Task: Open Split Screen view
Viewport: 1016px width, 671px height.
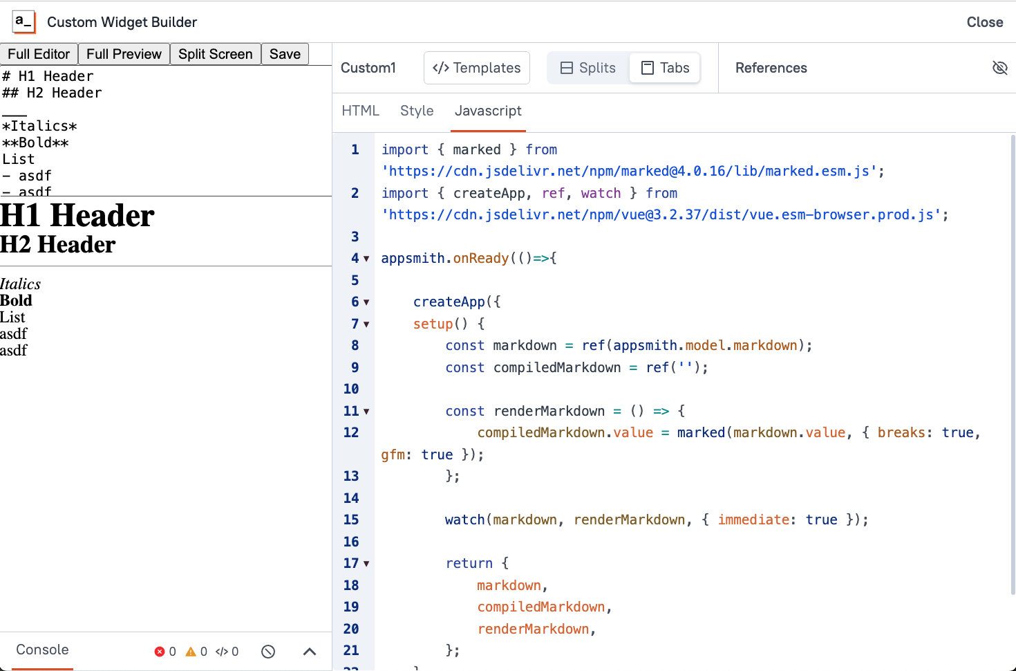Action: click(215, 53)
